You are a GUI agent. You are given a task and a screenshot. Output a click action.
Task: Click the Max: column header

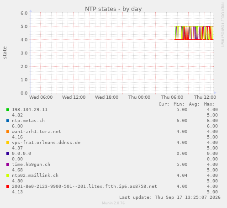209,104
